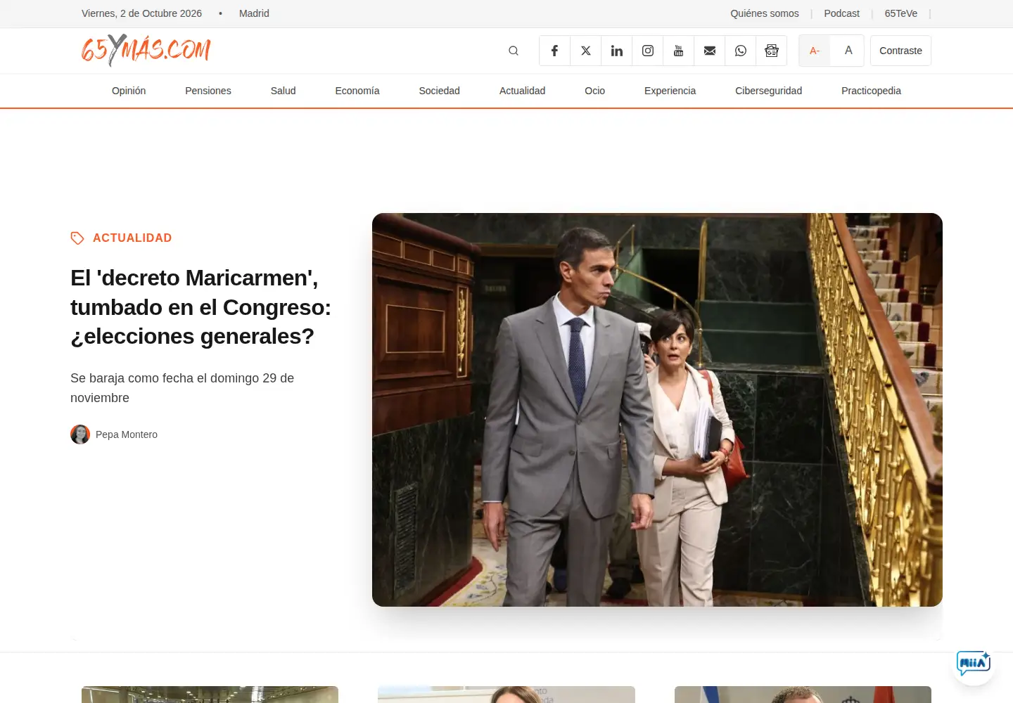Open the LinkedIn icon
Image resolution: width=1013 pixels, height=703 pixels.
tap(616, 51)
